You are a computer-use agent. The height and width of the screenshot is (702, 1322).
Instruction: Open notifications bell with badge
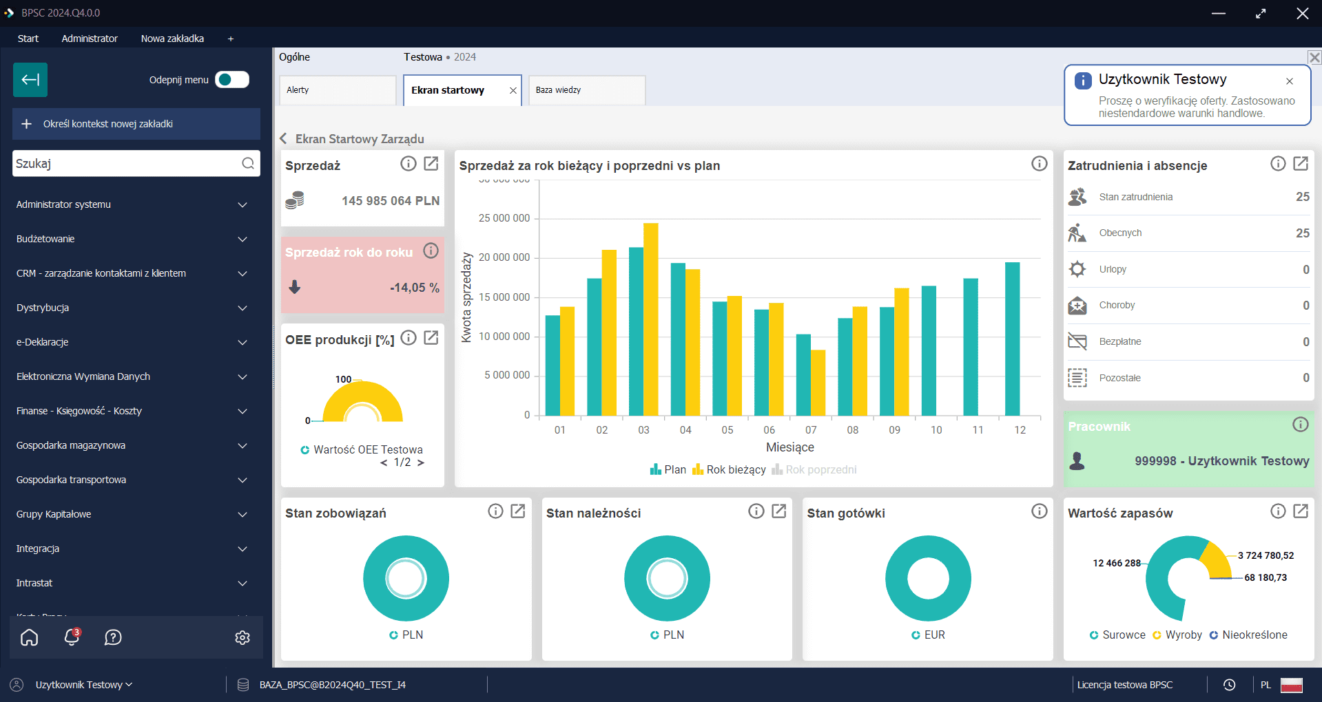[72, 637]
